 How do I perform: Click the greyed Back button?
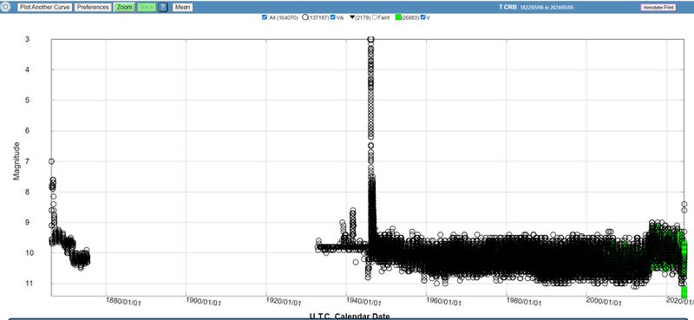146,8
